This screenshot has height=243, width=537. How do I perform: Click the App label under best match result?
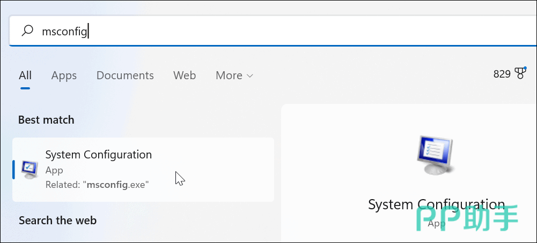[x=54, y=170]
